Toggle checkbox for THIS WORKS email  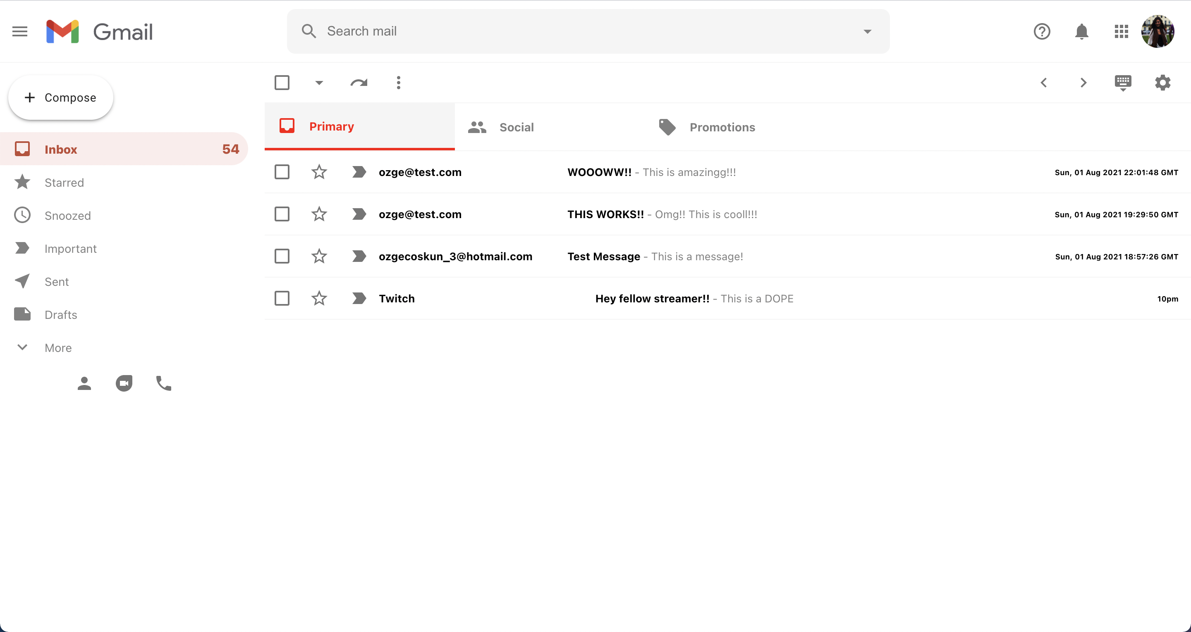(x=281, y=214)
